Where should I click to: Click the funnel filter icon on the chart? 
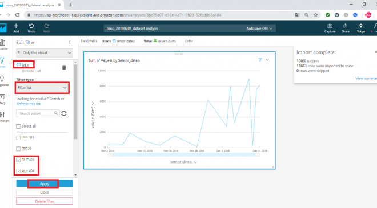pos(260,60)
